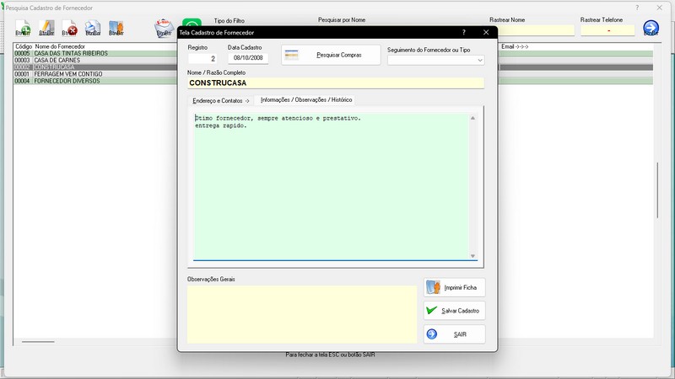Click the Rastrear Nome field

[x=536, y=30]
